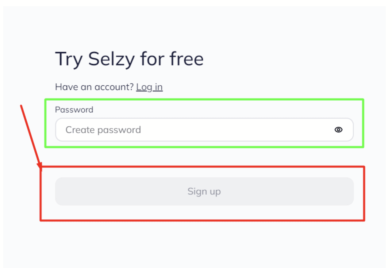The image size is (392, 268).
Task: Reveal typed password characters
Action: [x=338, y=130]
